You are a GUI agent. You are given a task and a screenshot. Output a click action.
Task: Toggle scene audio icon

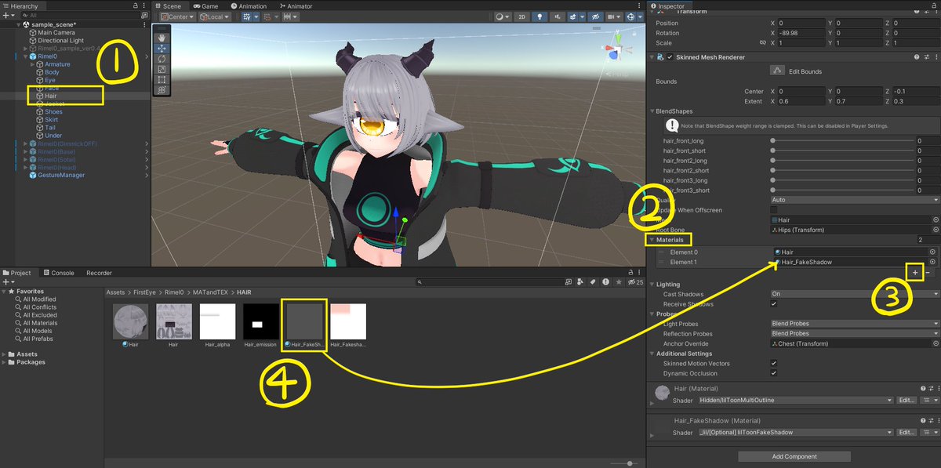pyautogui.click(x=556, y=16)
